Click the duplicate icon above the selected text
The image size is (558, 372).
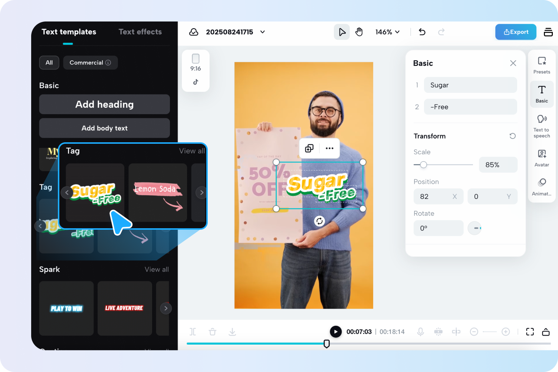[x=309, y=148]
